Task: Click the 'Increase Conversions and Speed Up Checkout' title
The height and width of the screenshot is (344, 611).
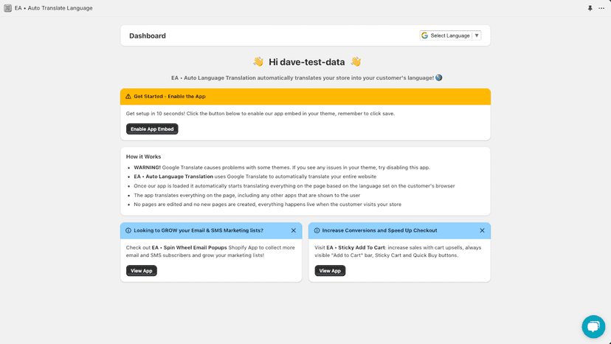Action: (x=379, y=230)
